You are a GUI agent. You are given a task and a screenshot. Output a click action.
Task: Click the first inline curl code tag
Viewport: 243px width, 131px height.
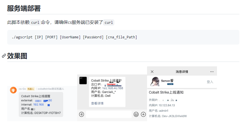click(35, 22)
